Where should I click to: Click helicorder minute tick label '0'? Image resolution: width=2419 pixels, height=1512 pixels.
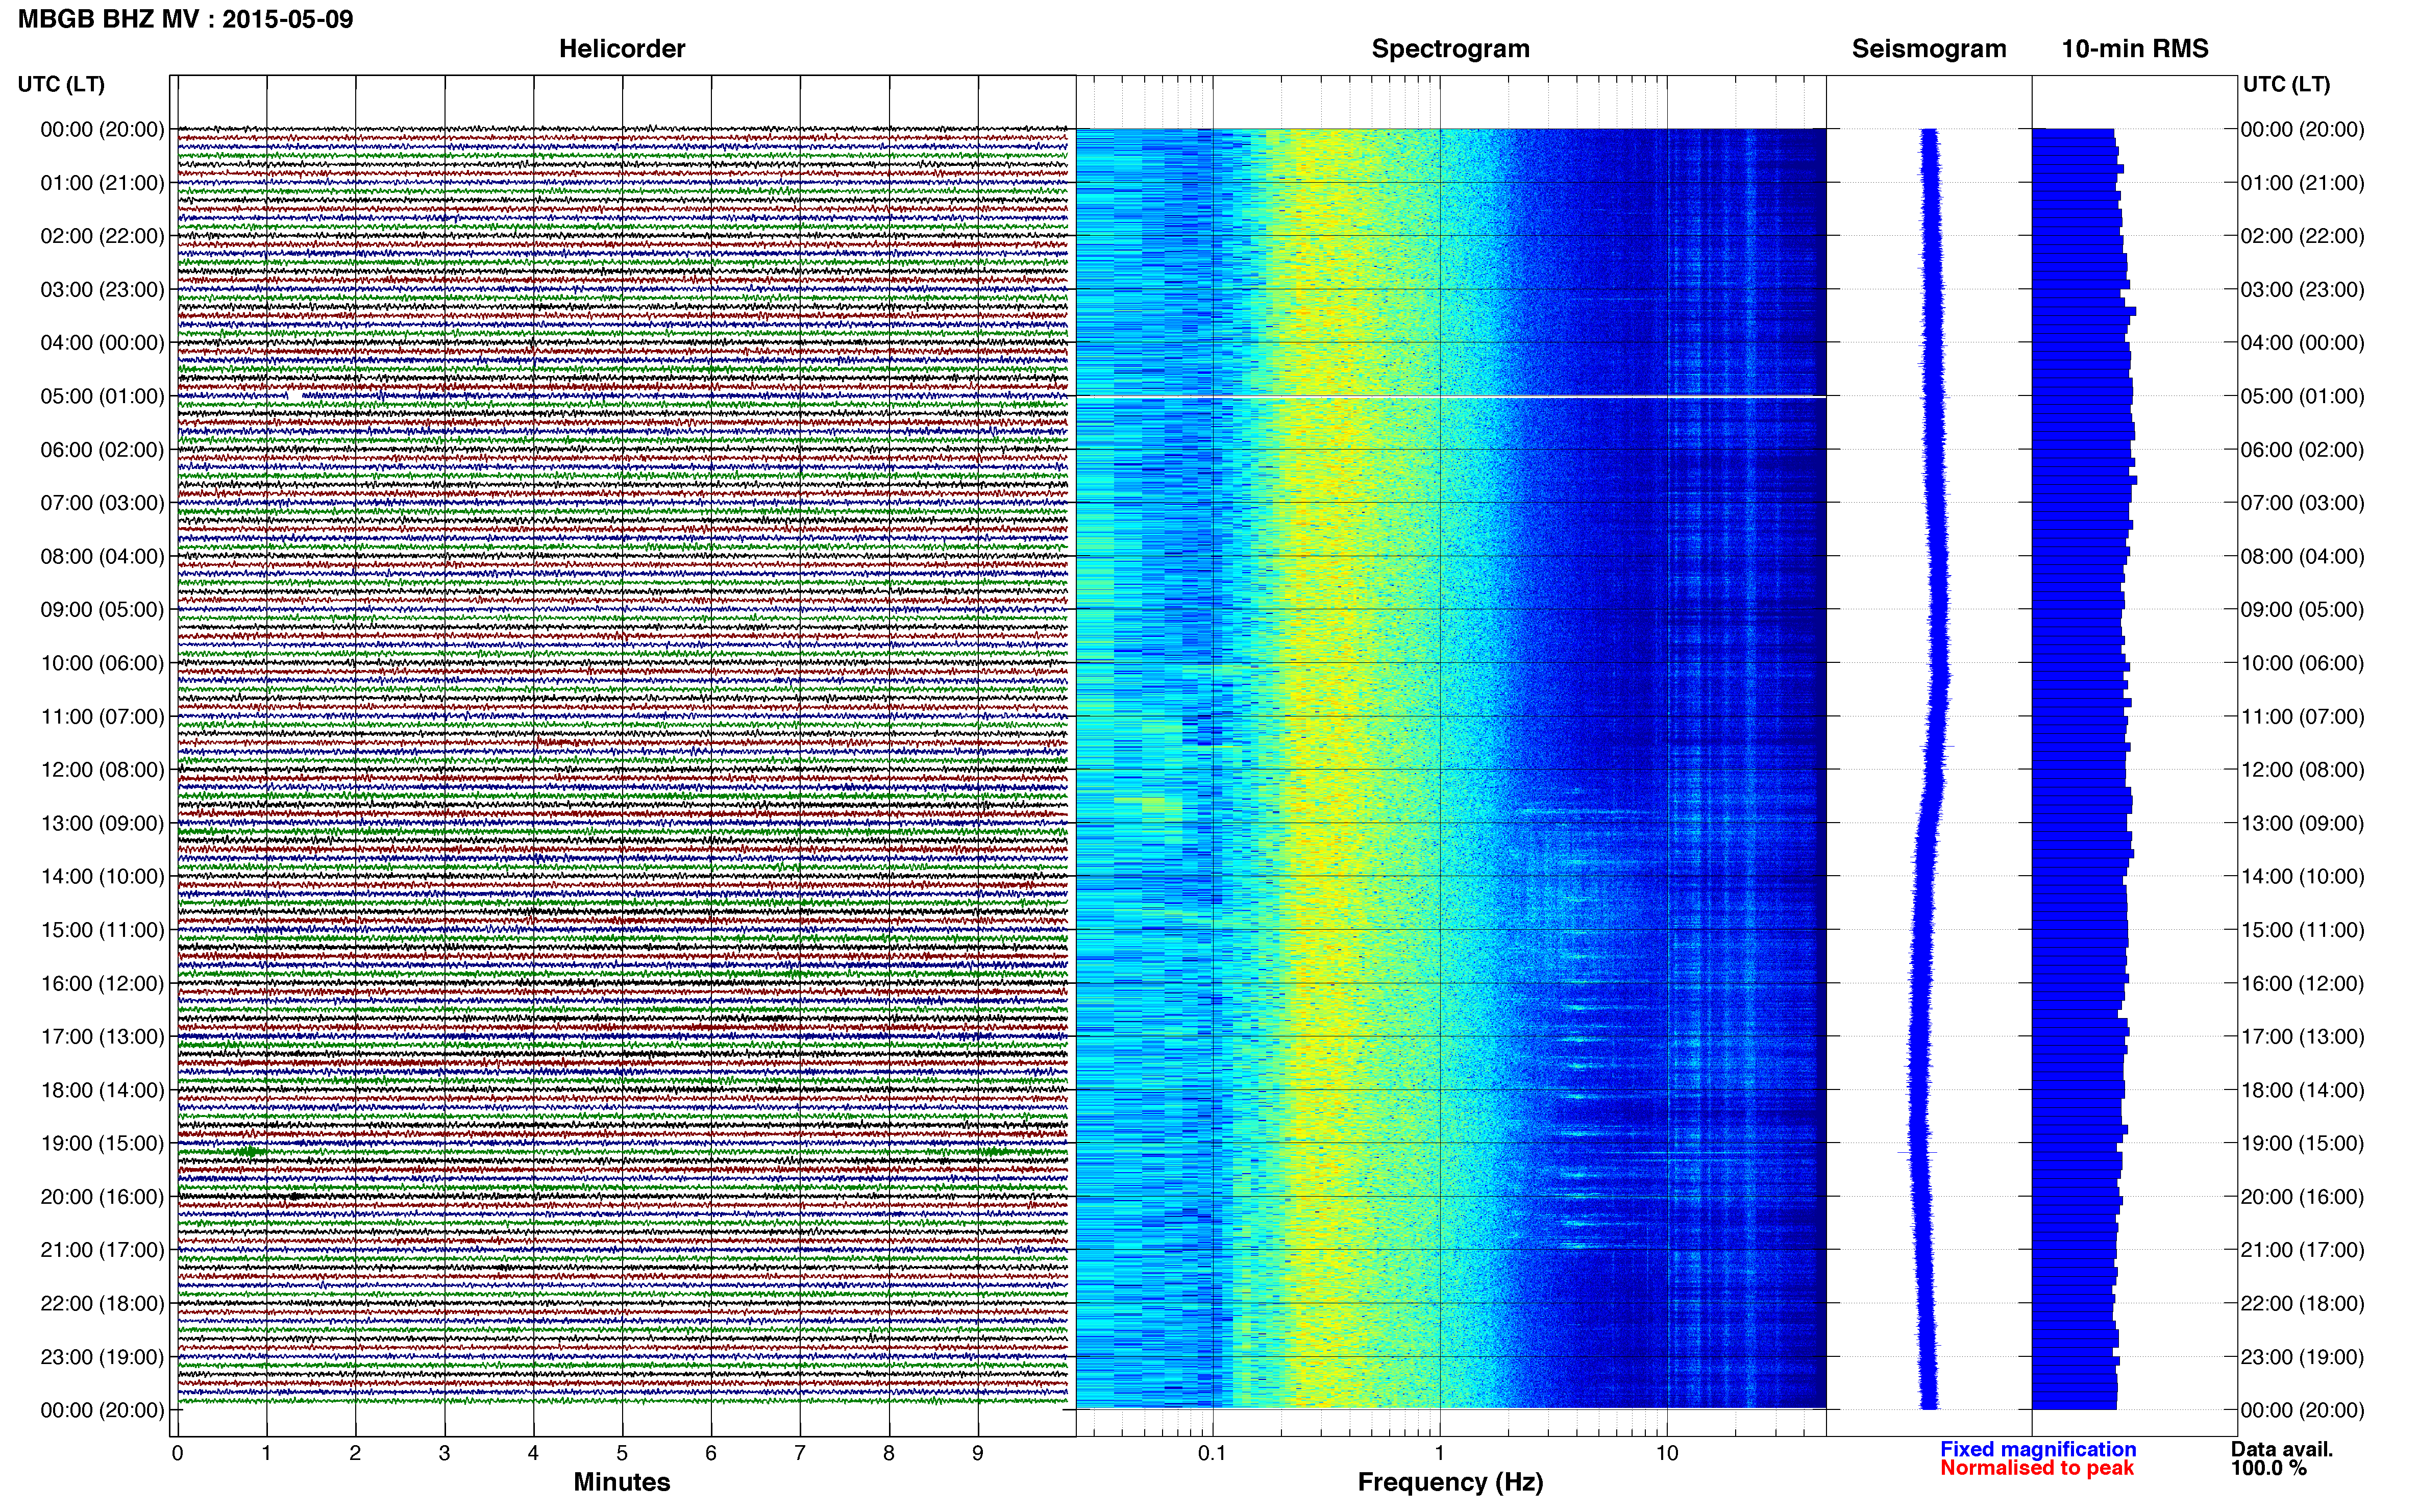point(177,1453)
